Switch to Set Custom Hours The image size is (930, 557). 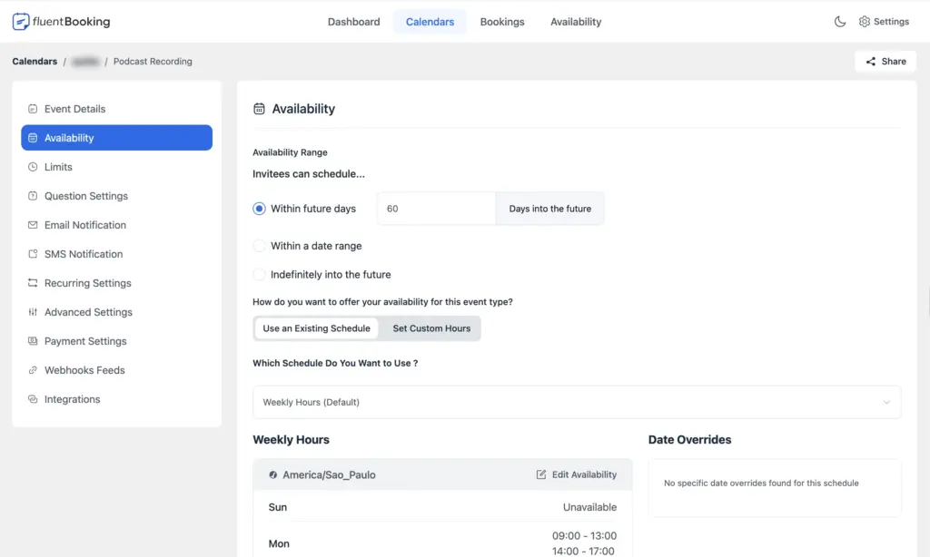(431, 328)
